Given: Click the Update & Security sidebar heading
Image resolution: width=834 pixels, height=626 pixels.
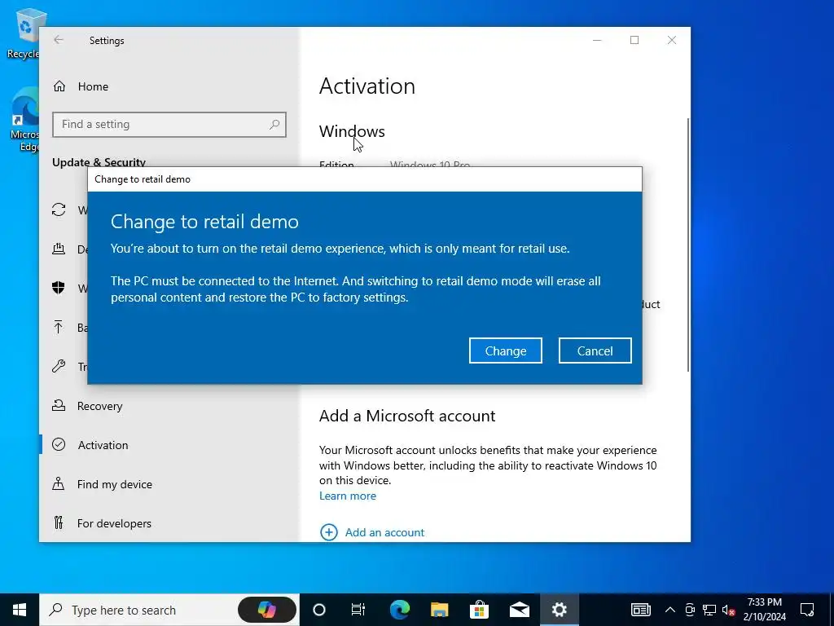Looking at the screenshot, I should pos(99,162).
